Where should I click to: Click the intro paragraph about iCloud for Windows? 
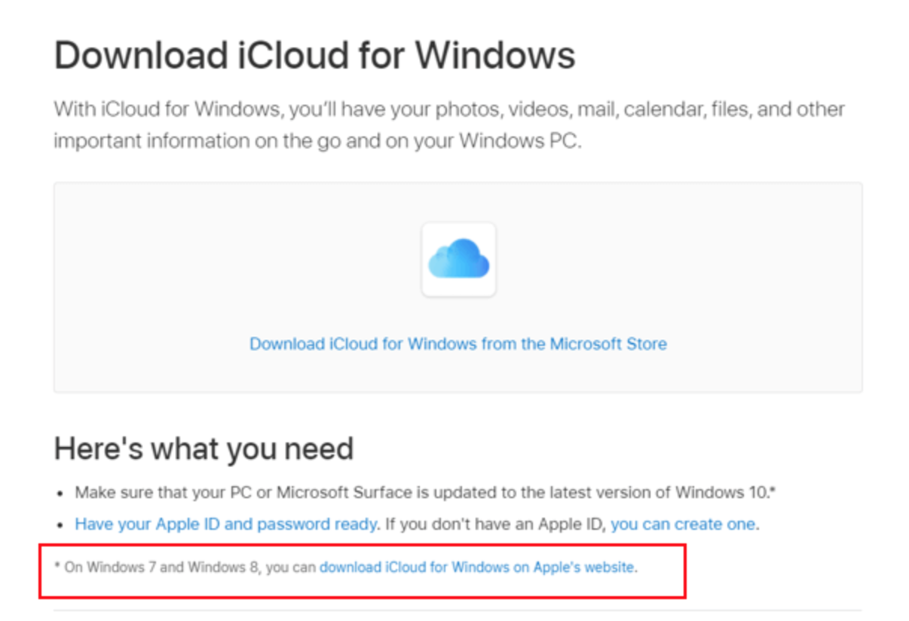(x=449, y=125)
